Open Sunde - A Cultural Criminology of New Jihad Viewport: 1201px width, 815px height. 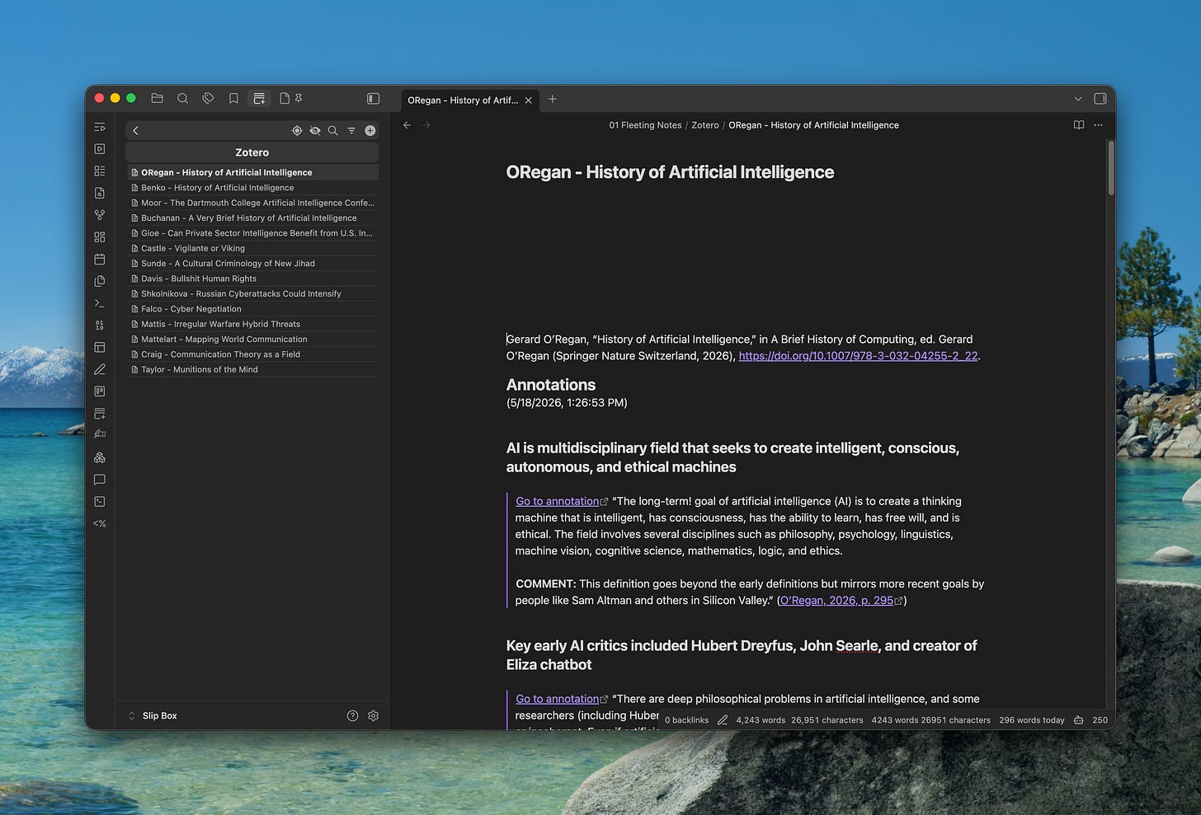(x=252, y=264)
